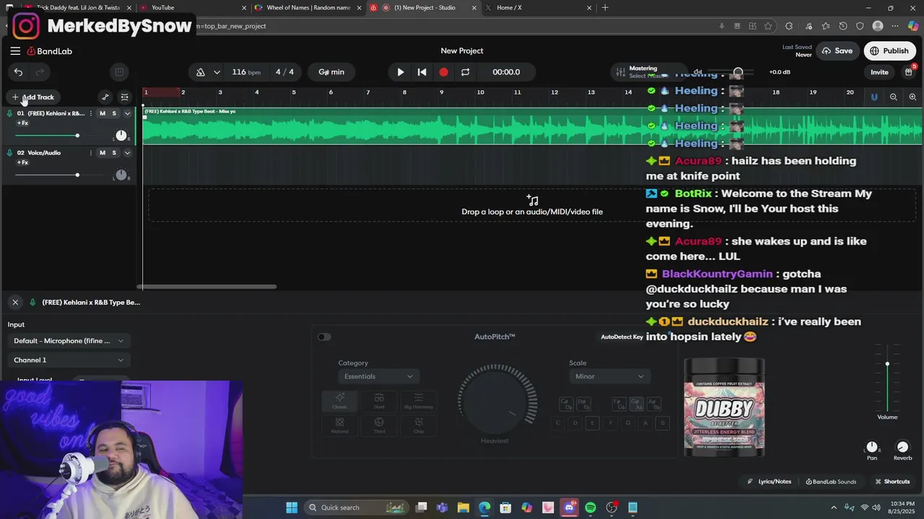The width and height of the screenshot is (924, 519).
Task: Redo the last action
Action: pos(40,72)
